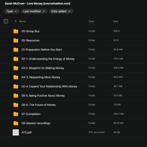Open the 08-Session recordings folder name

pyautogui.click(x=36, y=123)
